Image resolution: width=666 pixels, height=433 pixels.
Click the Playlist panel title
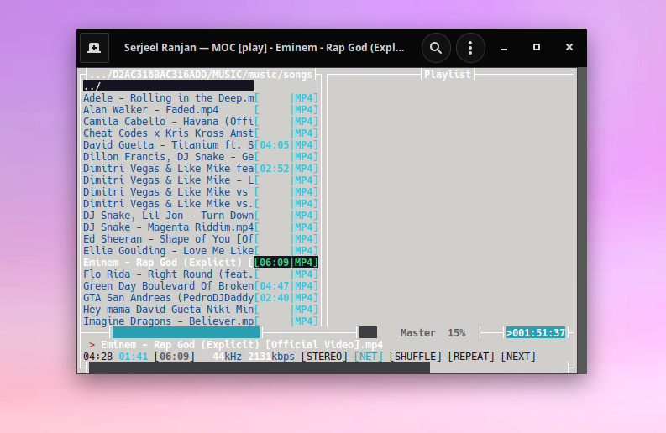pyautogui.click(x=448, y=75)
